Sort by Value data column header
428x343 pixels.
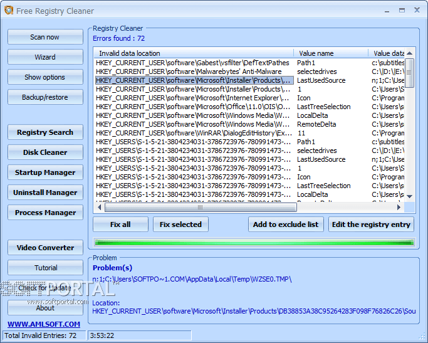[387, 53]
